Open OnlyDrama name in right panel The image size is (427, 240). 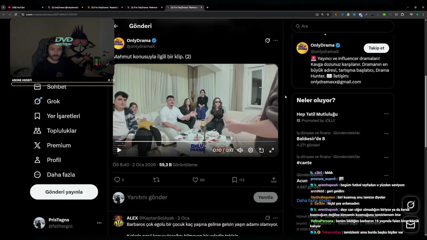point(322,45)
